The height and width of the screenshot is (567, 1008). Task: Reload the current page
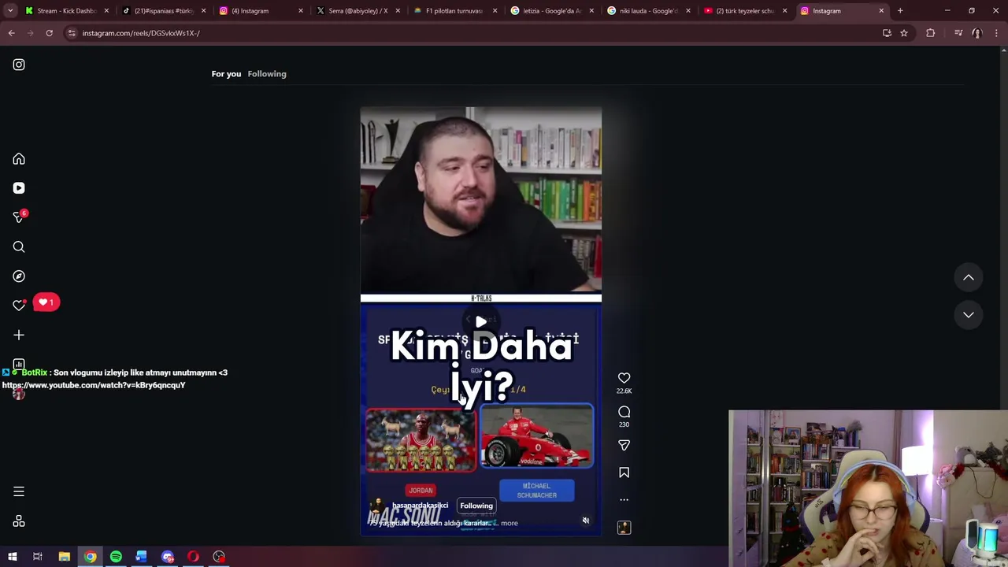[x=49, y=33]
